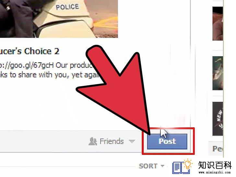Image resolution: width=236 pixels, height=177 pixels.
Task: Click the blue Post button
Action: (167, 141)
